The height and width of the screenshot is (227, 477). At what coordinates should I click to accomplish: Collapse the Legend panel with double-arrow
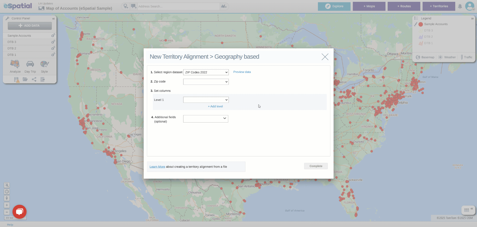(x=472, y=19)
